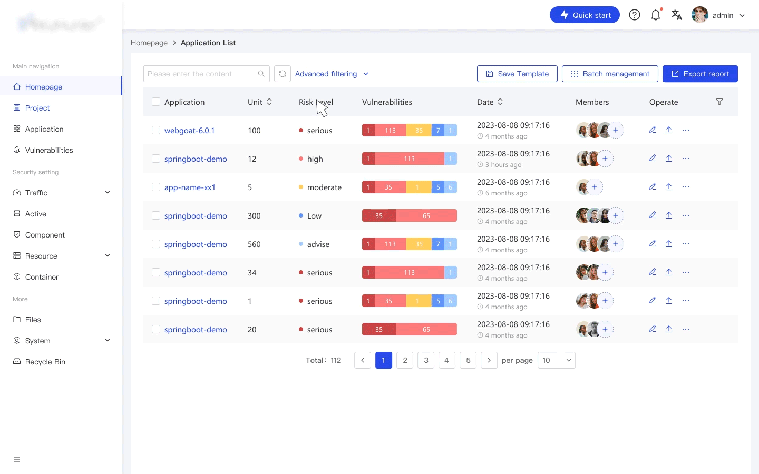Sort table by the Unit column
The height and width of the screenshot is (474, 759).
pyautogui.click(x=269, y=102)
